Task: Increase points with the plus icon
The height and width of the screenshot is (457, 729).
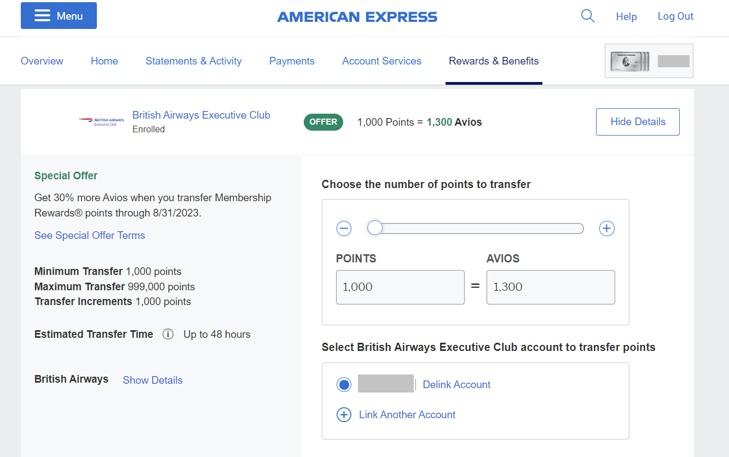Action: pos(606,228)
